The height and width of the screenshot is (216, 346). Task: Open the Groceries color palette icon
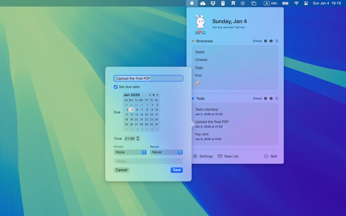point(271,41)
